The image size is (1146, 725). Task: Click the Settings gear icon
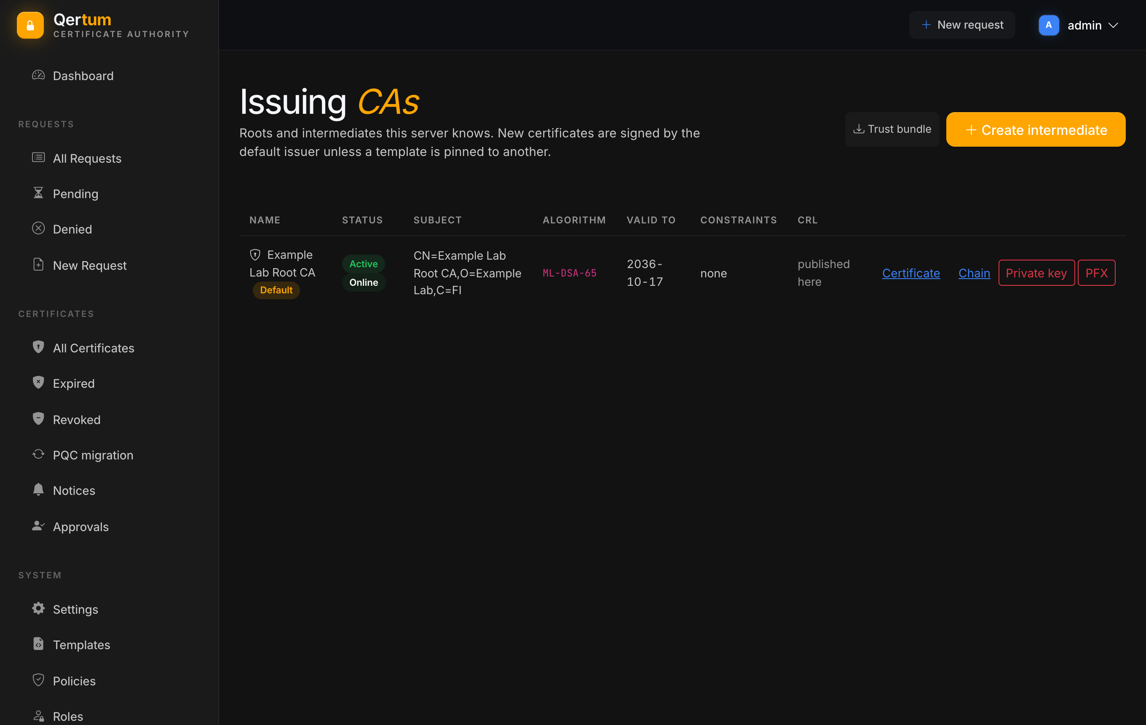click(x=38, y=608)
